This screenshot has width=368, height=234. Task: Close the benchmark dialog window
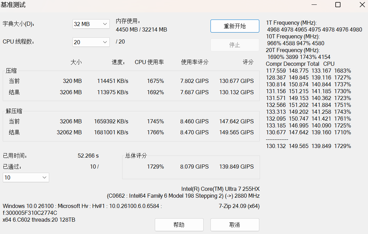(x=362, y=5)
